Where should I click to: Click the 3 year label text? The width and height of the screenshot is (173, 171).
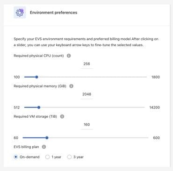tap(79, 157)
